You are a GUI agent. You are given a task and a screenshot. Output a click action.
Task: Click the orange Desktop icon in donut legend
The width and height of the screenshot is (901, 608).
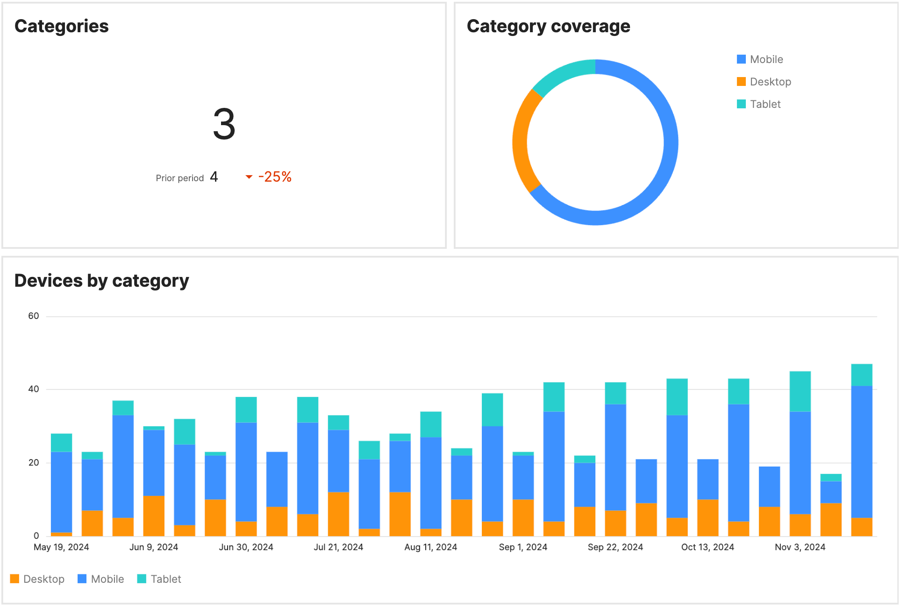pos(741,81)
